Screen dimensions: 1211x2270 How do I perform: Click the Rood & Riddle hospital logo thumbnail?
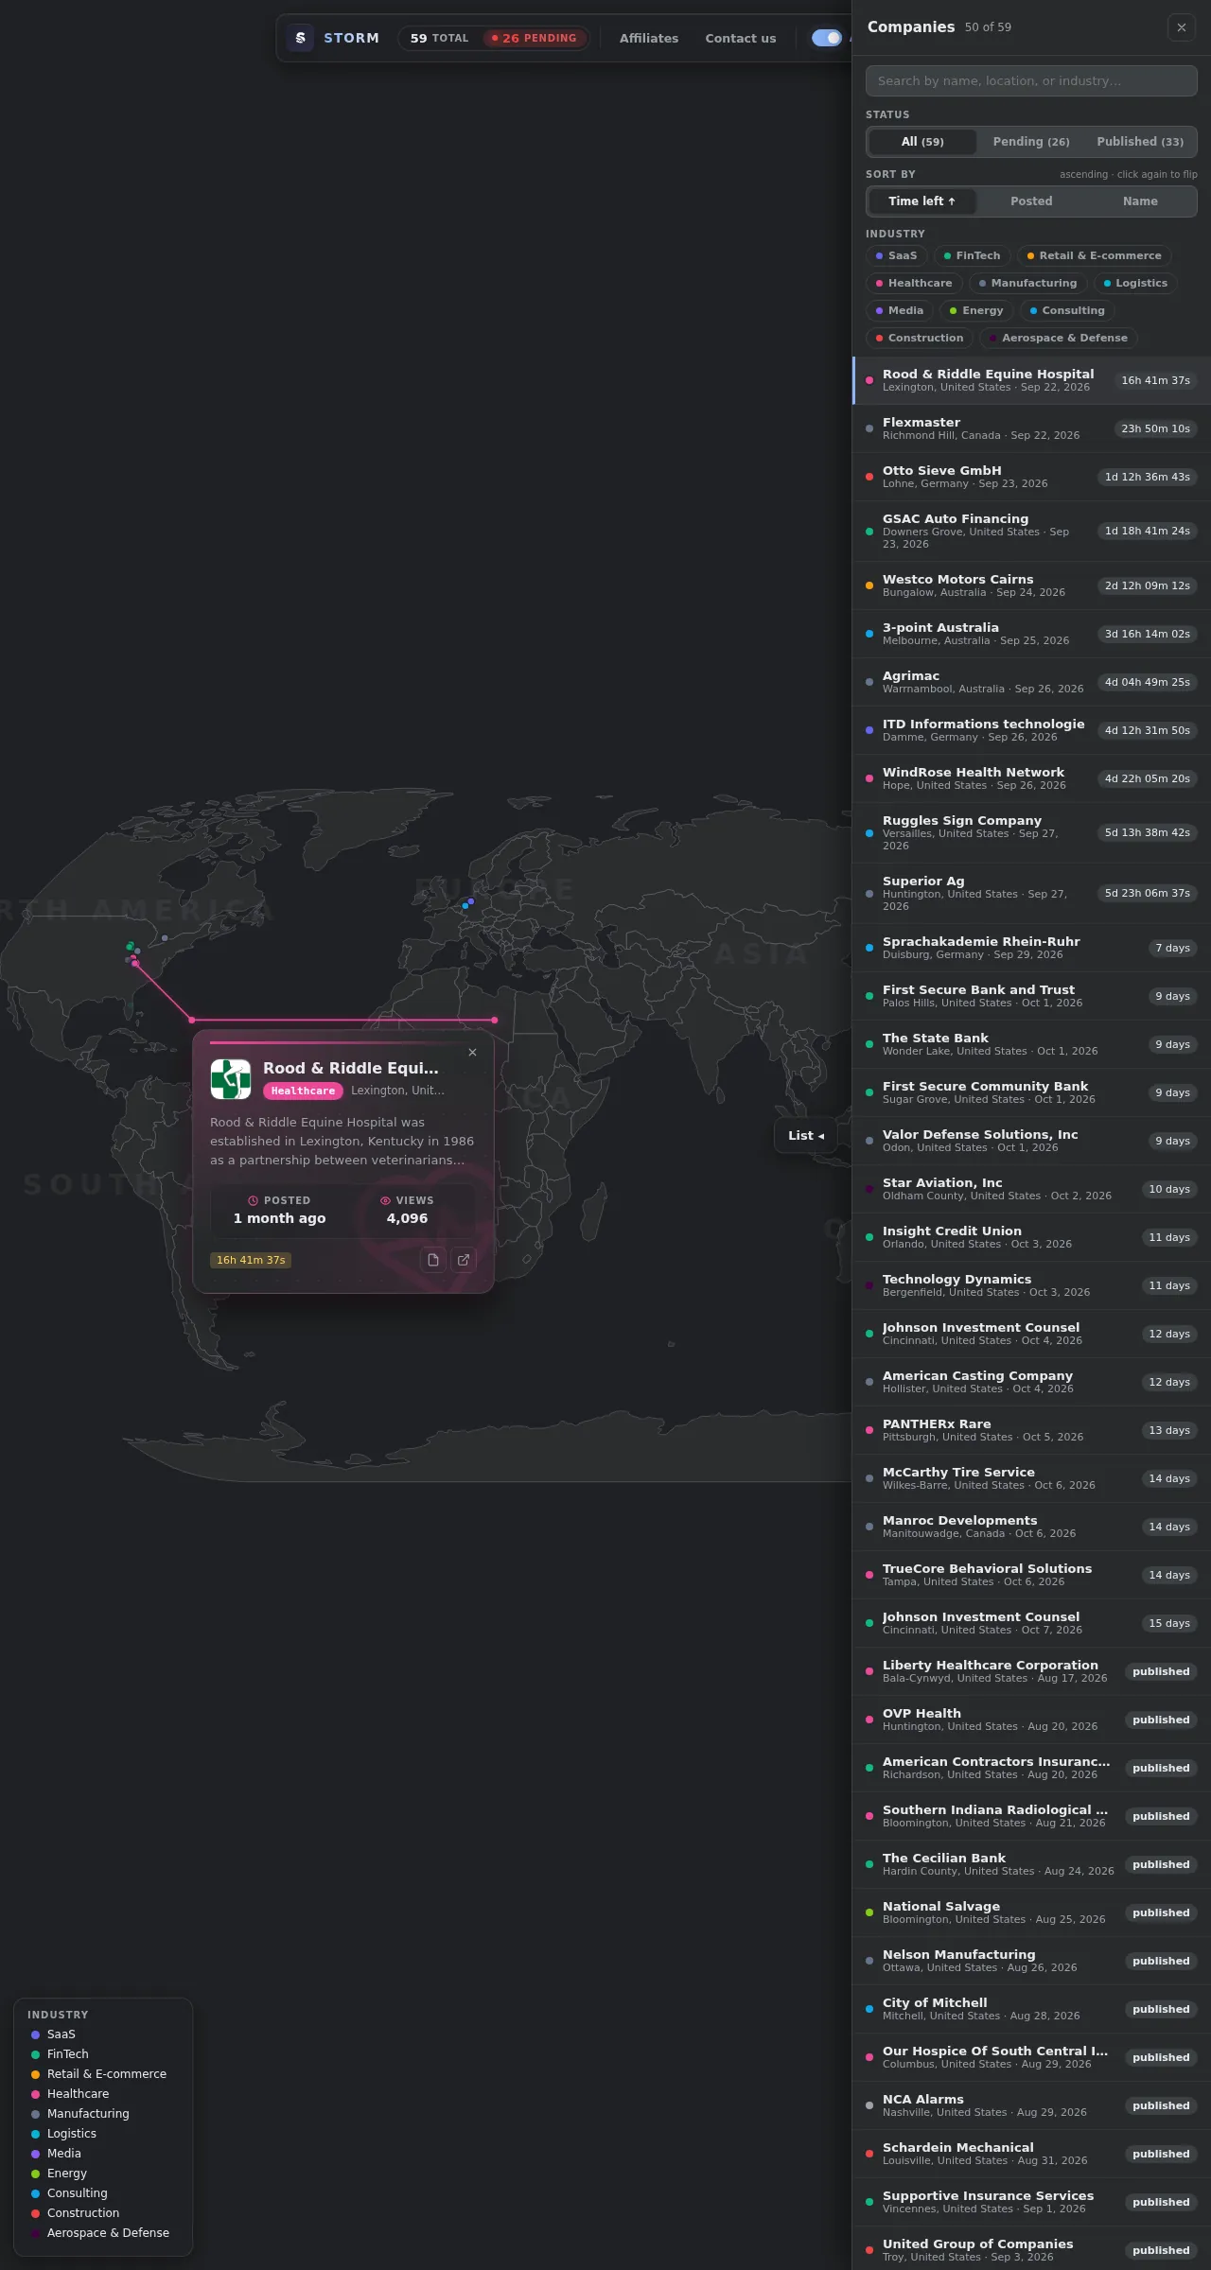(231, 1079)
